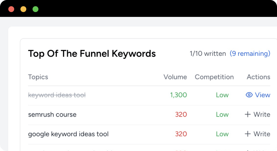The image size is (277, 151).
Task: Sort by the Volume column header
Action: tap(175, 77)
